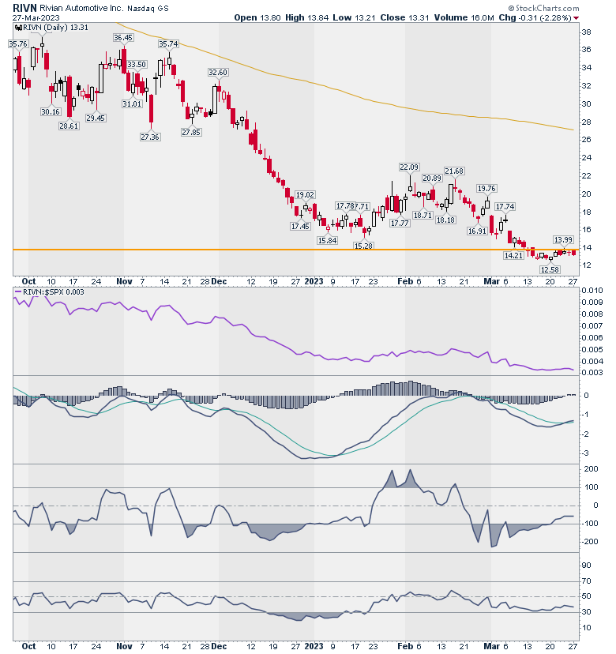
Task: Click the 33.50 price label
Action: tap(137, 64)
